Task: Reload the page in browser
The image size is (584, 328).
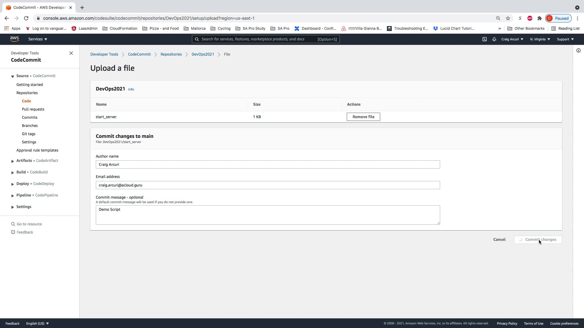Action: [x=26, y=18]
